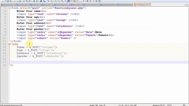189x106 pixels.
Task: Click the 'Enter Your name' text on line 2
Action: [28, 11]
